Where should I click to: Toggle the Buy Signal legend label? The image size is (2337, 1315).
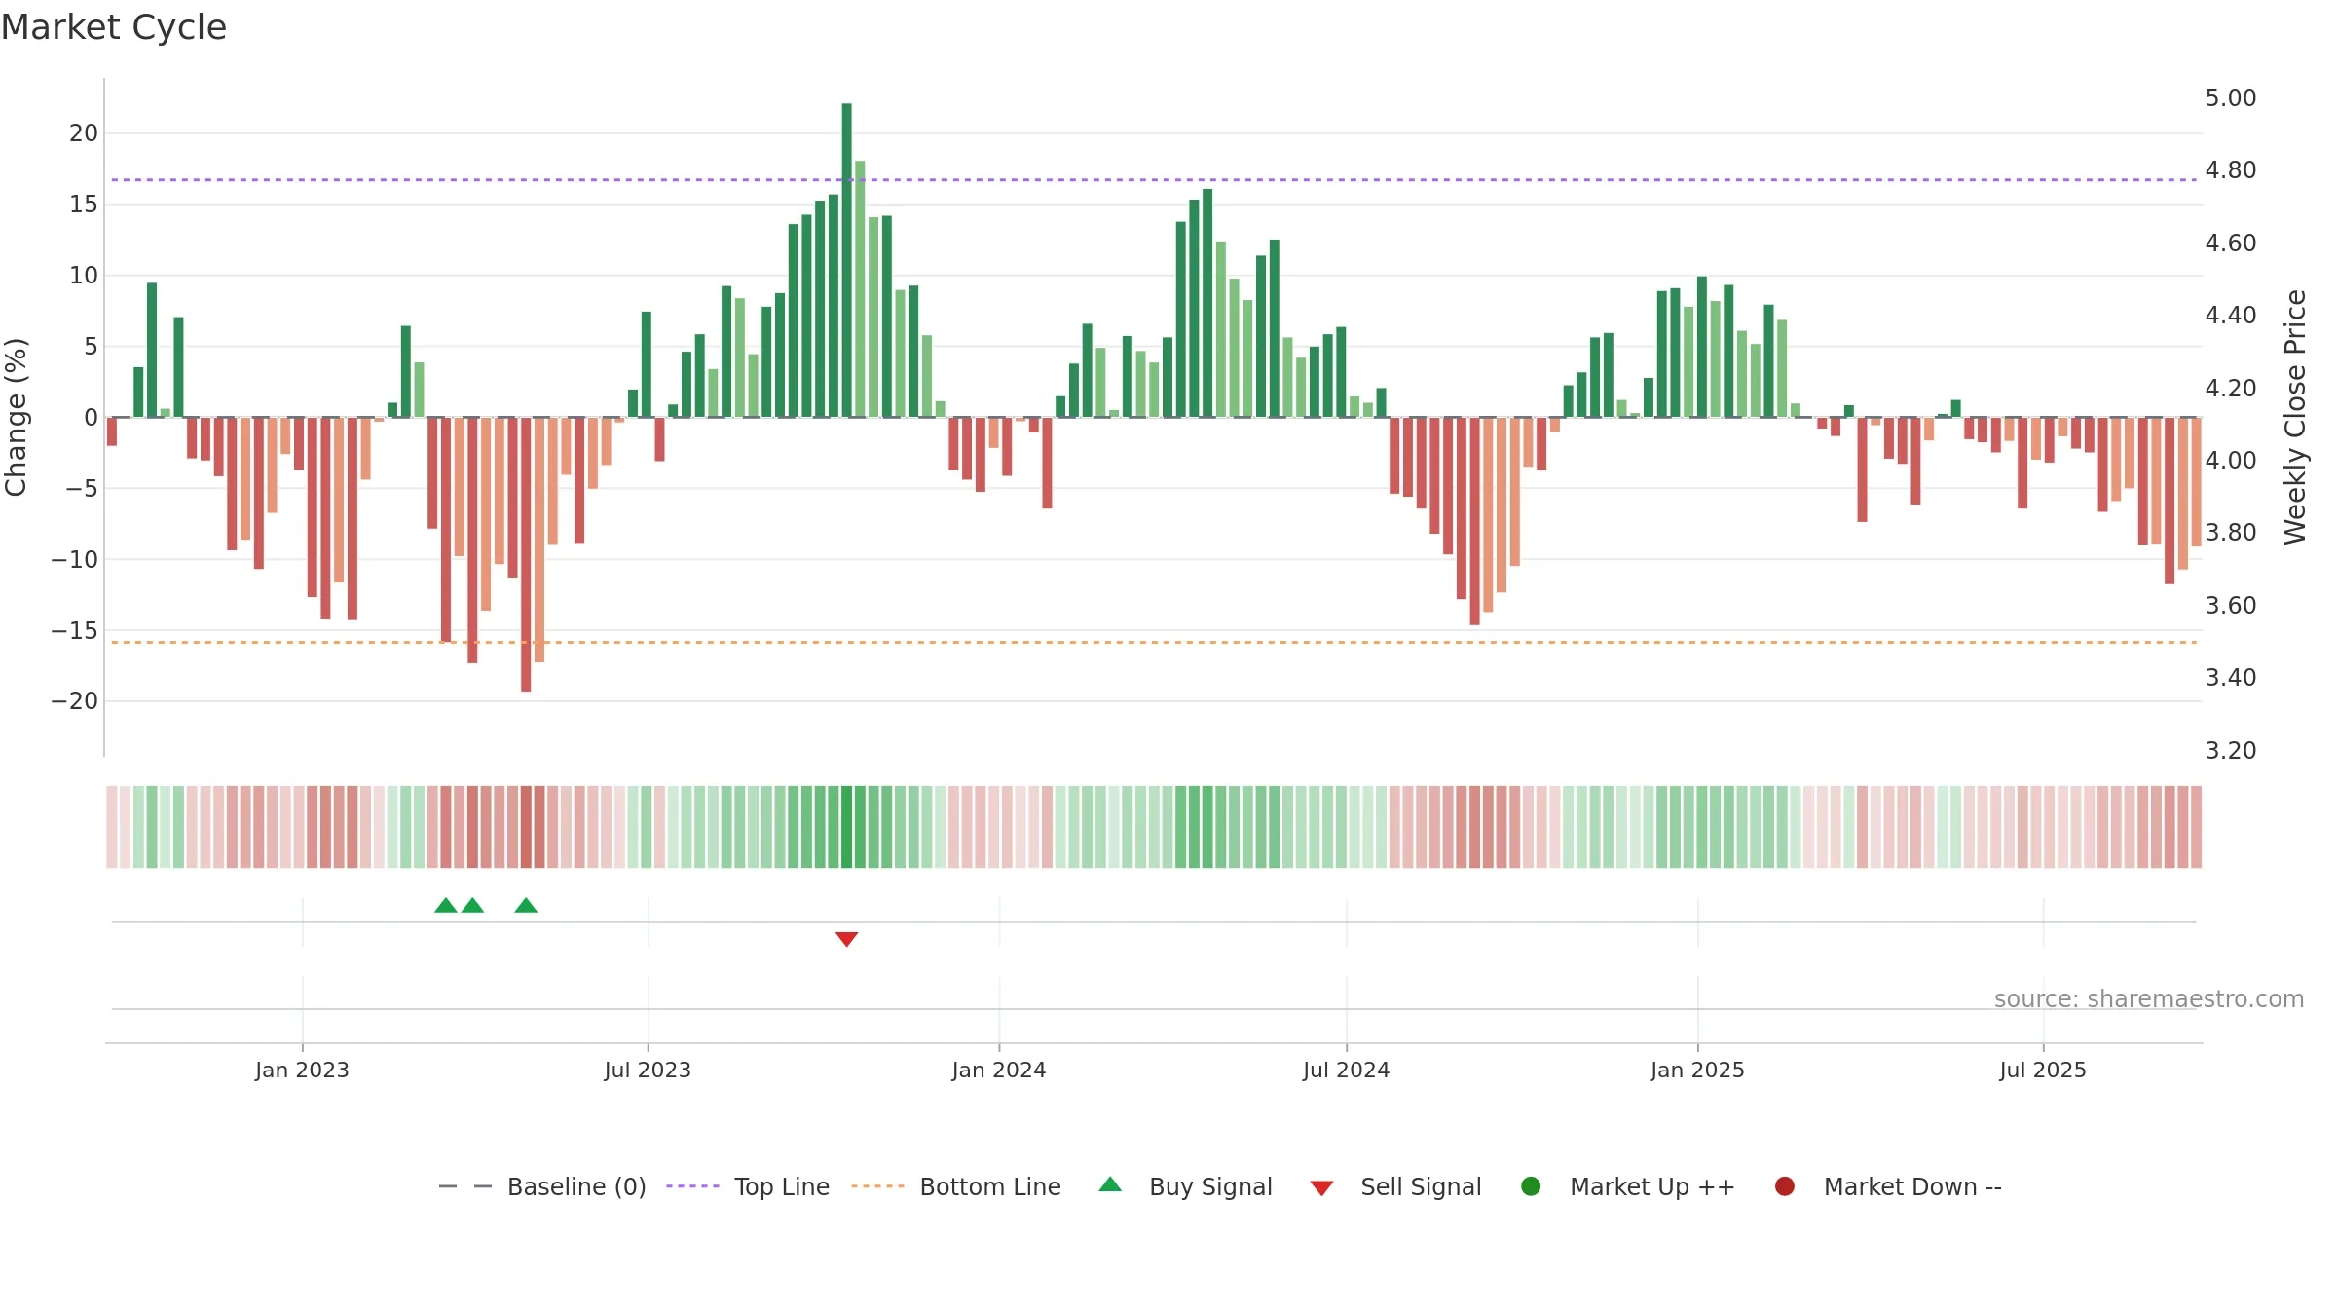coord(1210,1186)
